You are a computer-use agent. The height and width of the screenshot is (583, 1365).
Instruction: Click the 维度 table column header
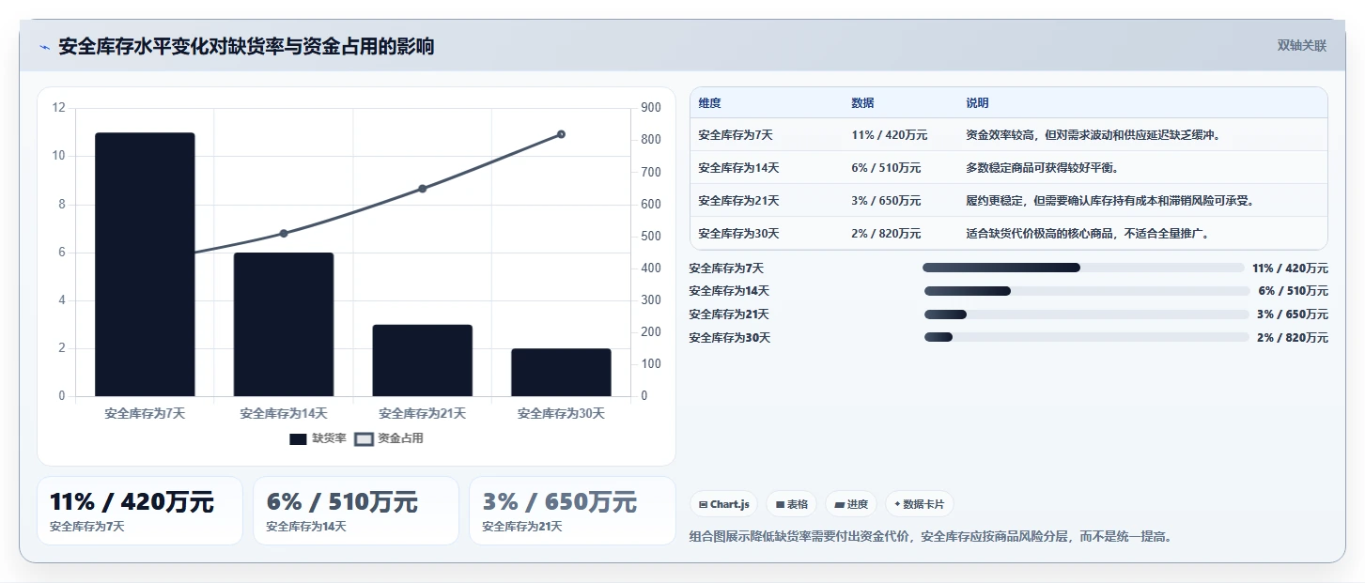(710, 103)
